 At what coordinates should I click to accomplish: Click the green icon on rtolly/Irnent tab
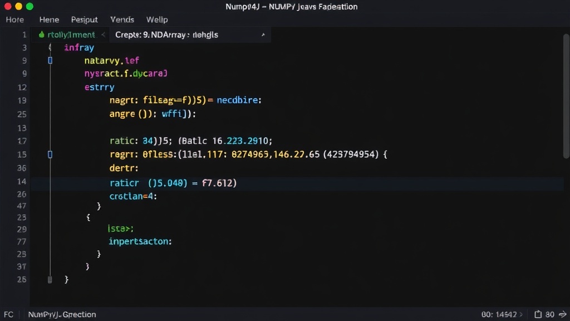pyautogui.click(x=42, y=35)
